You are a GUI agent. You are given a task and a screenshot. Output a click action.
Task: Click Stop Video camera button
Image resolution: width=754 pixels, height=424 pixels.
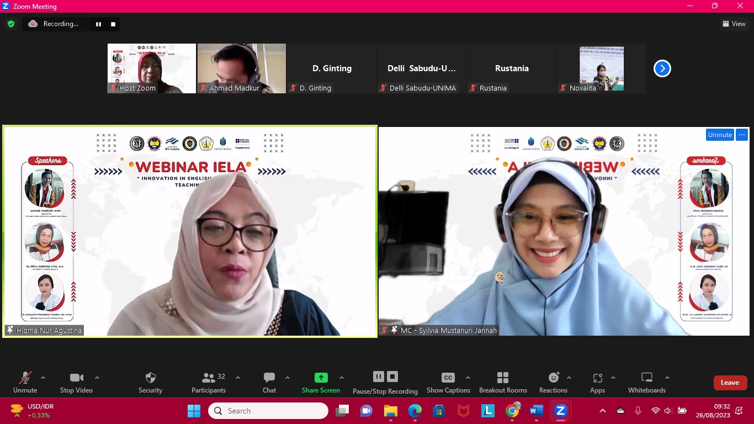[76, 383]
